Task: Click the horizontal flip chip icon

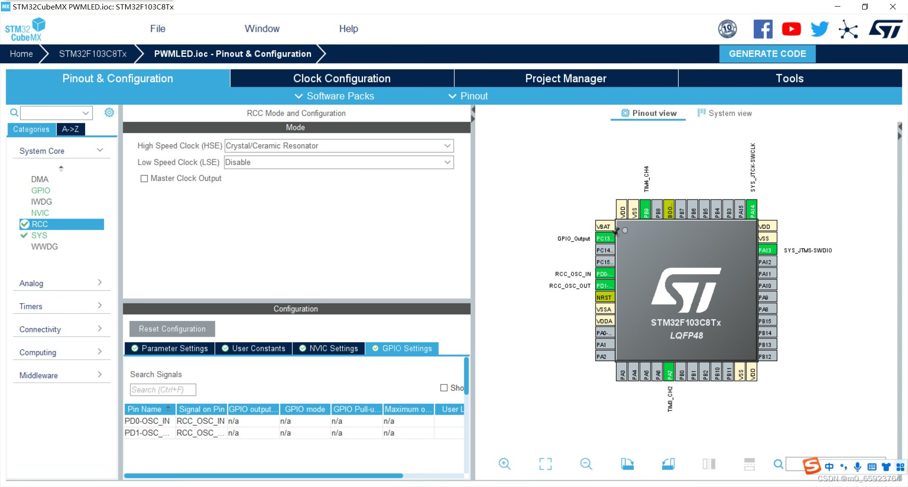Action: tap(709, 464)
